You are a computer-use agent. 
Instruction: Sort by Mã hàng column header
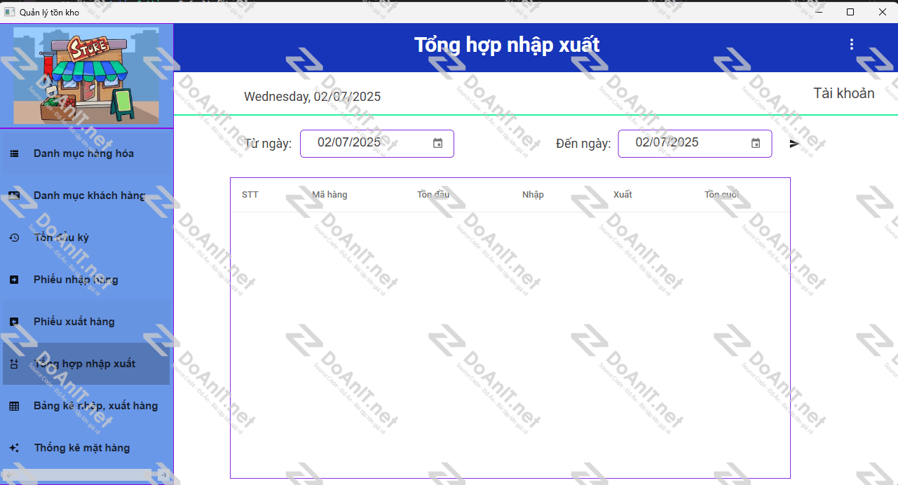329,195
